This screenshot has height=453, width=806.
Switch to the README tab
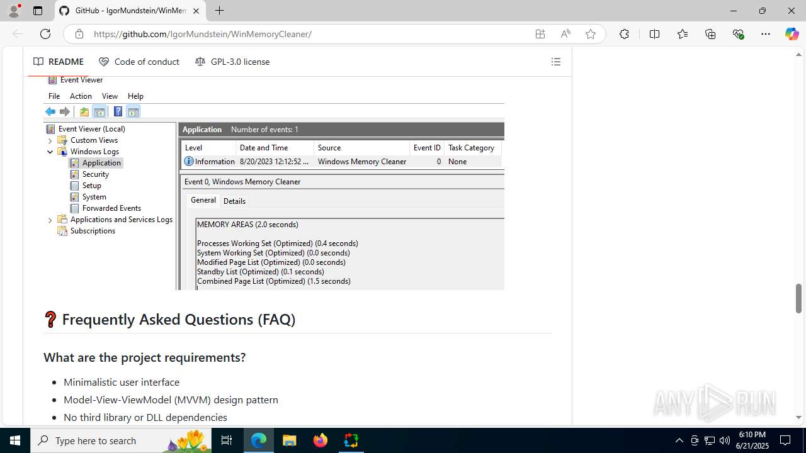point(59,62)
